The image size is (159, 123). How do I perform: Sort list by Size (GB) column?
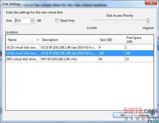(x=111, y=40)
